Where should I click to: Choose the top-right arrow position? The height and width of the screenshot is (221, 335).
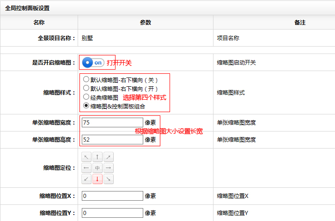click(x=108, y=157)
